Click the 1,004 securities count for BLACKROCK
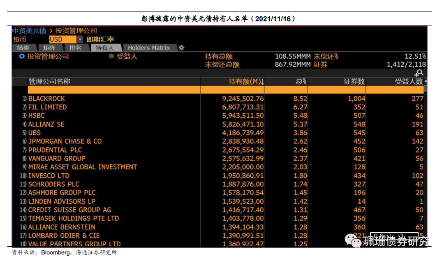This screenshot has height=261, width=444. click(x=356, y=98)
